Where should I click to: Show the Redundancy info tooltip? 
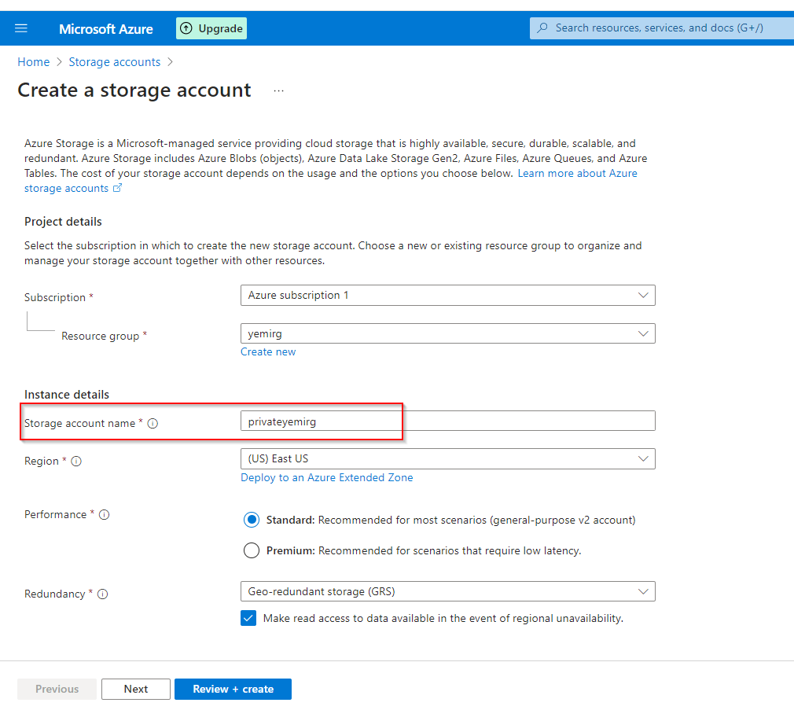click(102, 594)
